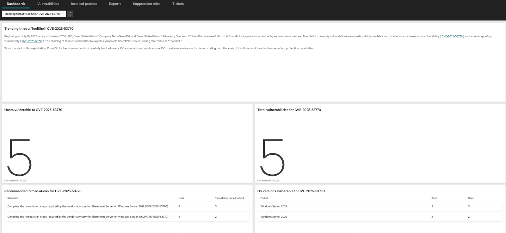Select the Reports tab

115,4
